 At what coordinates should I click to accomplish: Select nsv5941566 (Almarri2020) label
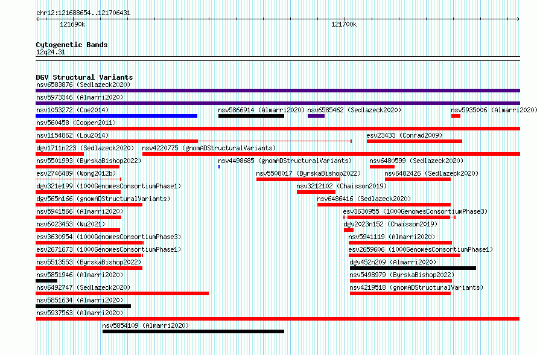click(80, 211)
